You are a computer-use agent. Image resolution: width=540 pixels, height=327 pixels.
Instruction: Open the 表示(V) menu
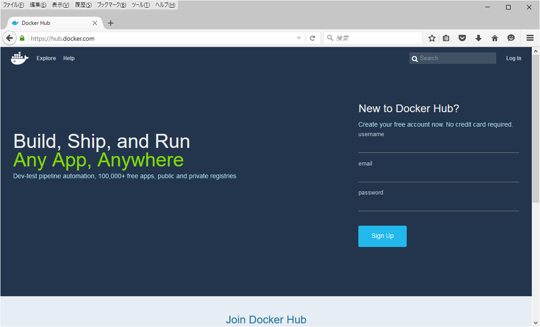pos(61,5)
